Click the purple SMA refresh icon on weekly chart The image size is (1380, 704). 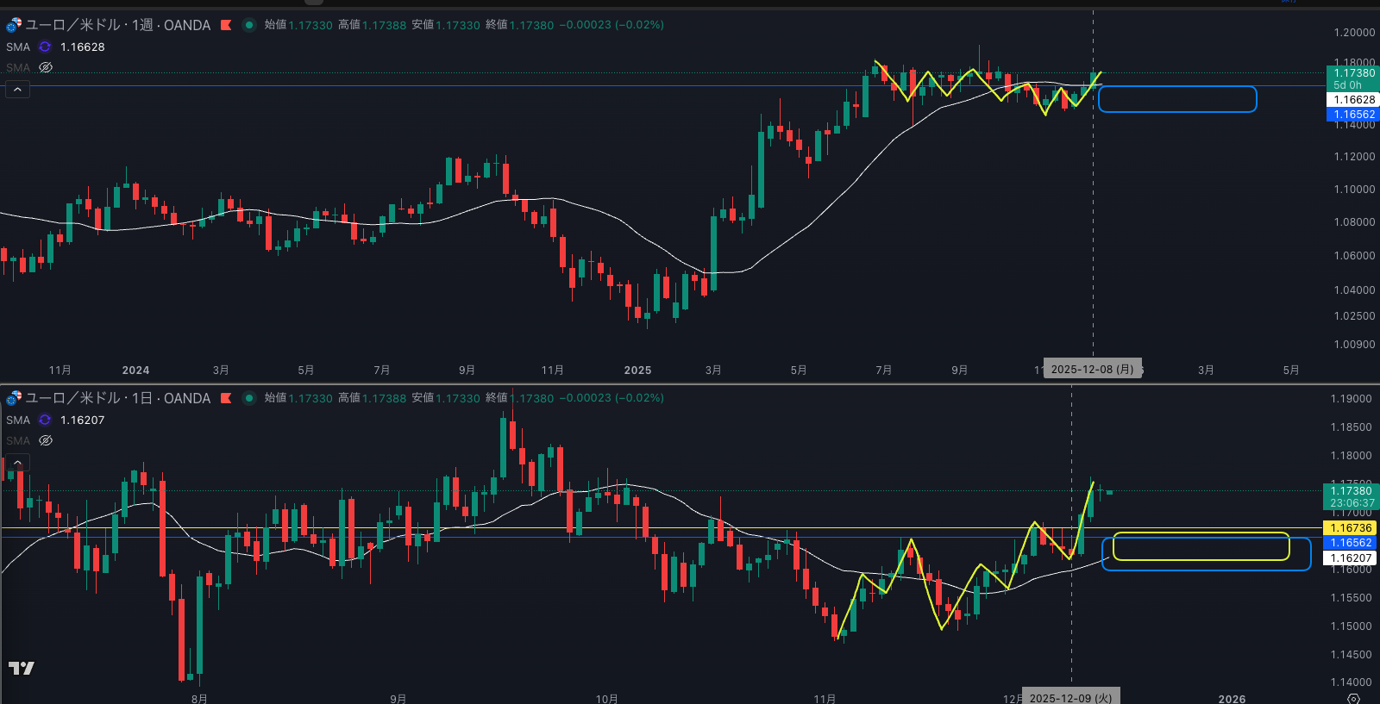(45, 47)
